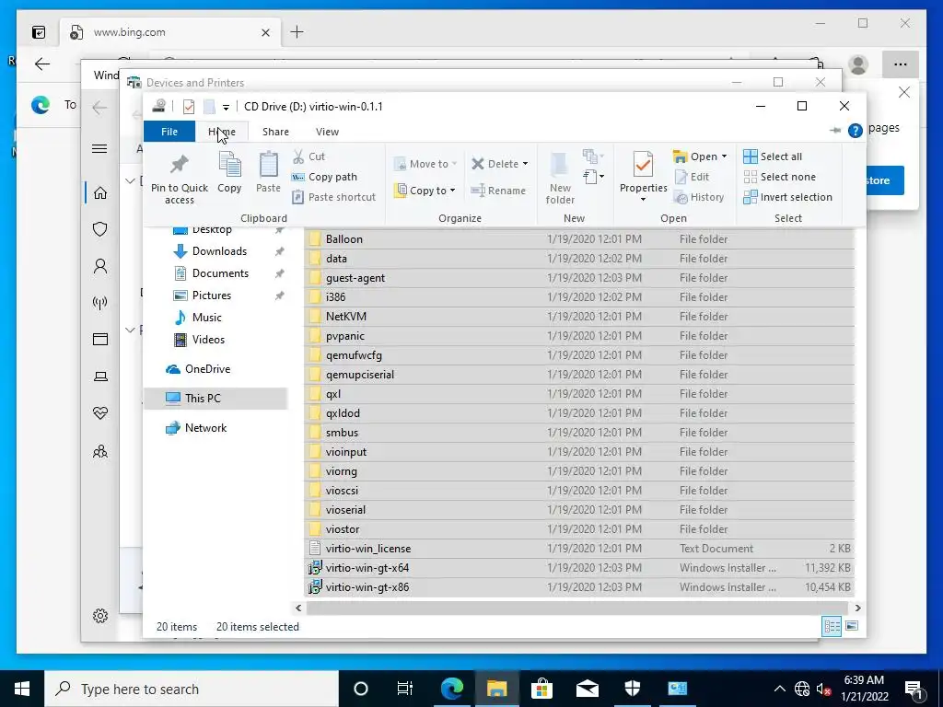The image size is (943, 707).
Task: Open Copy to dropdown
Action: [425, 190]
